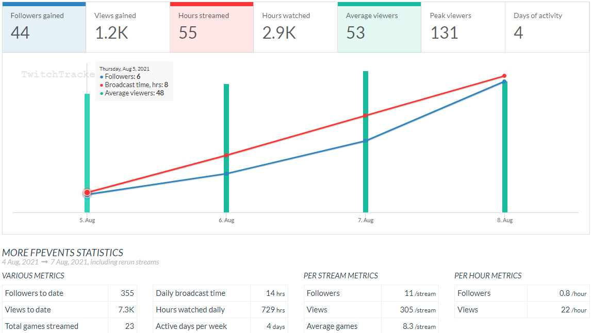This screenshot has width=591, height=333.
Task: Select the Days of activity tile
Action: coord(547,27)
